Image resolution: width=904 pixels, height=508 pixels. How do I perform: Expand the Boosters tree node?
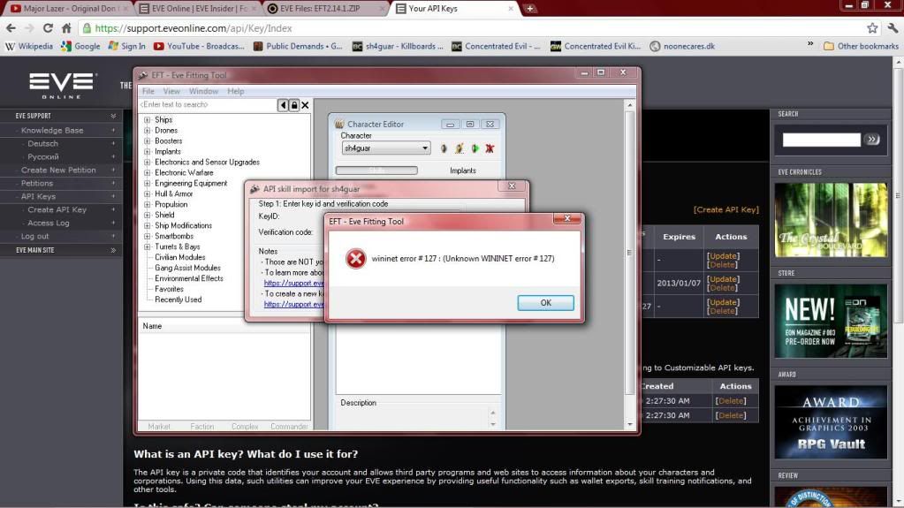pyautogui.click(x=147, y=141)
